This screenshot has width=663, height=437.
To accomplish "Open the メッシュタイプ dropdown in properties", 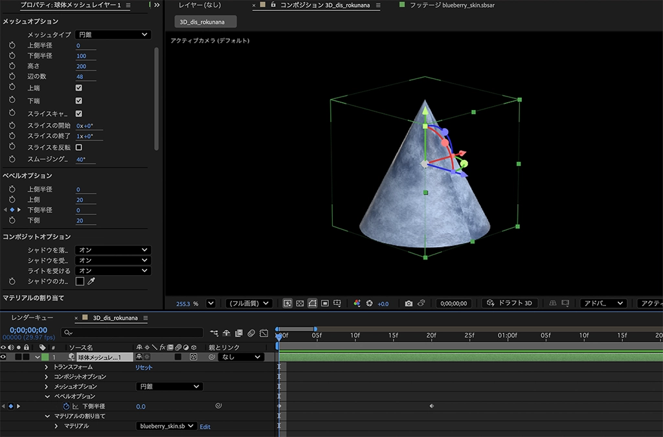I will (x=113, y=34).
